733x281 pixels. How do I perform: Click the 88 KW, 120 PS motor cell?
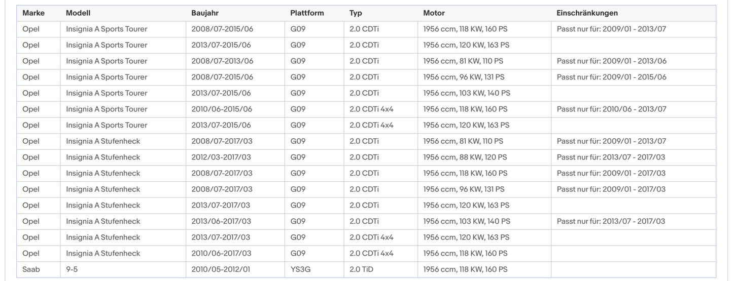pyautogui.click(x=465, y=157)
